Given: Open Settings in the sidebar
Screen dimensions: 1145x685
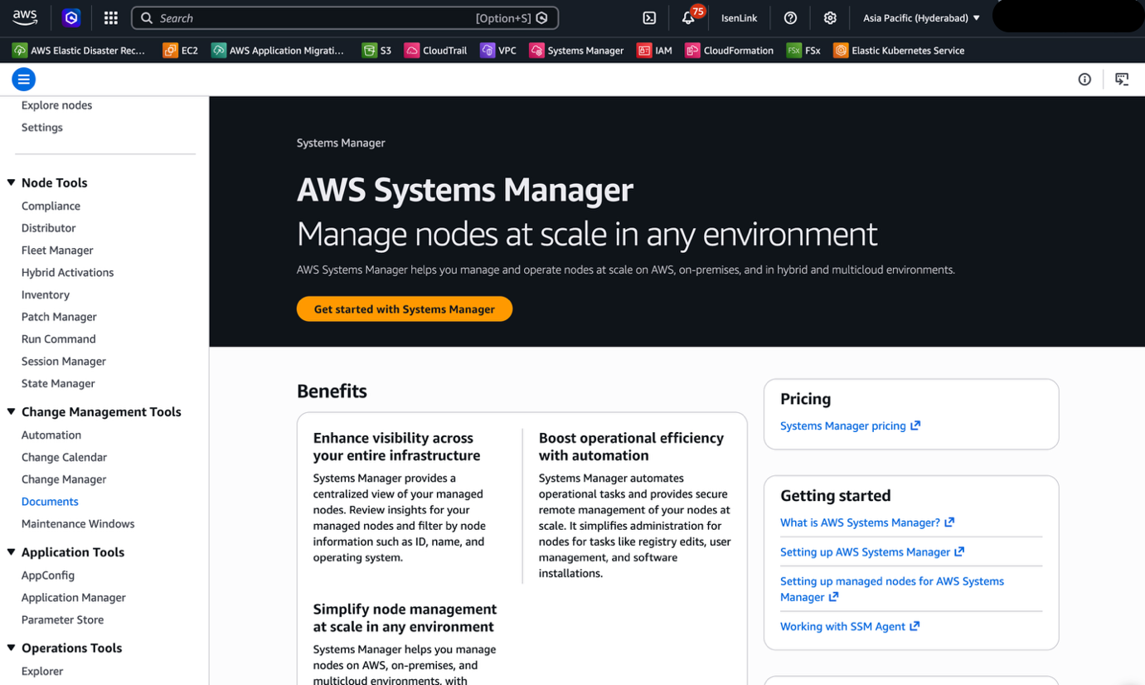Looking at the screenshot, I should (42, 128).
